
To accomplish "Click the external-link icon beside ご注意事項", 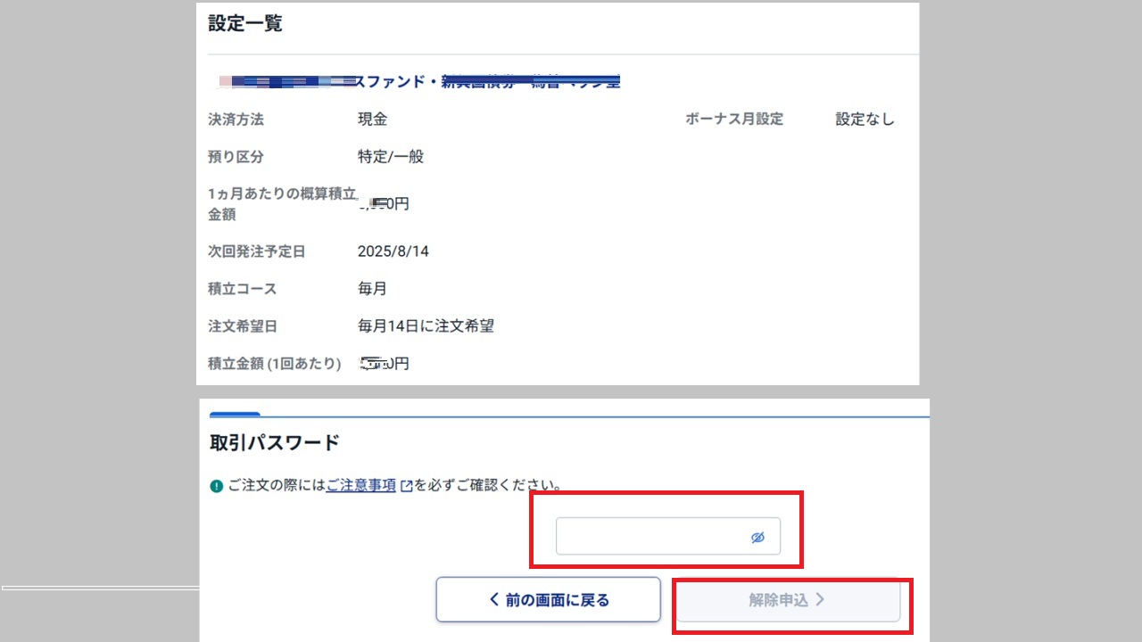I will tap(407, 486).
